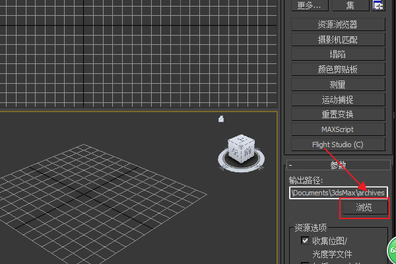Open 颜色剪贴板 utility
The height and width of the screenshot is (264, 396).
338,69
